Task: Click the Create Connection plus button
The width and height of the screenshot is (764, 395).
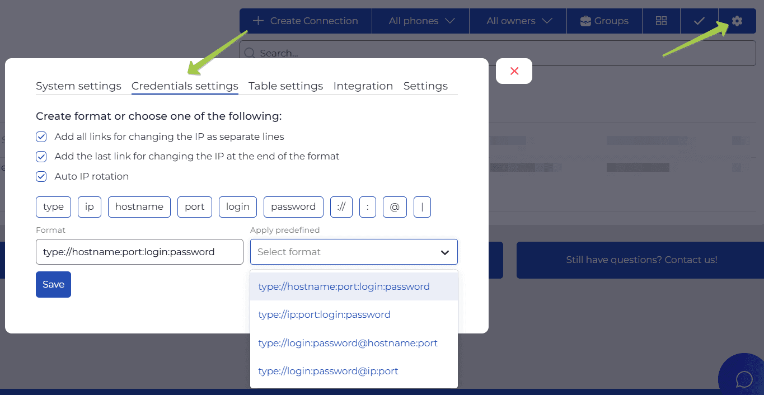Action: click(306, 21)
